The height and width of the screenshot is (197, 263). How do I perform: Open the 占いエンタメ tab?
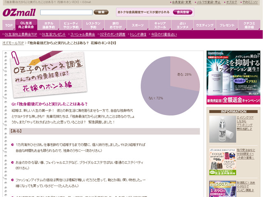pyautogui.click(x=182, y=25)
